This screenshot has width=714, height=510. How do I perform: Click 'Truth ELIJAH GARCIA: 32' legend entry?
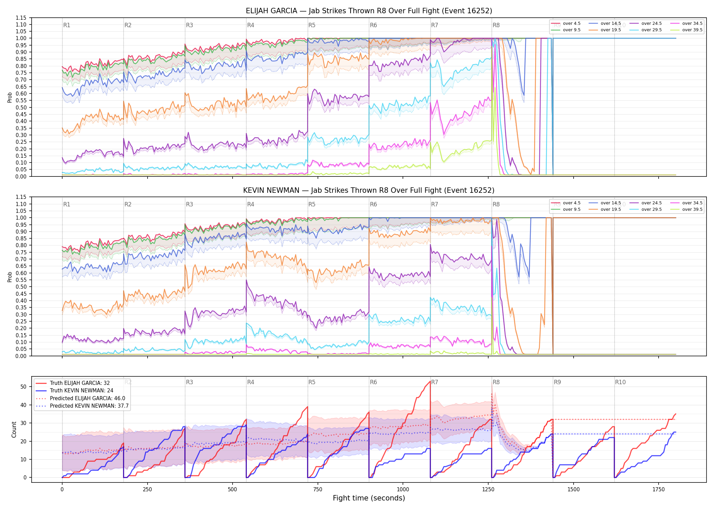click(72, 383)
